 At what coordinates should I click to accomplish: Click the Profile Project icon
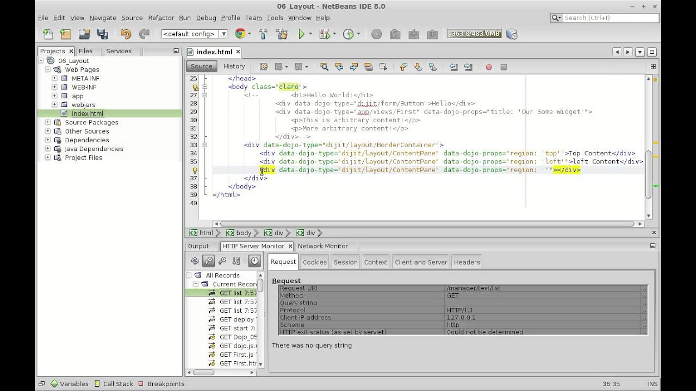click(x=348, y=34)
